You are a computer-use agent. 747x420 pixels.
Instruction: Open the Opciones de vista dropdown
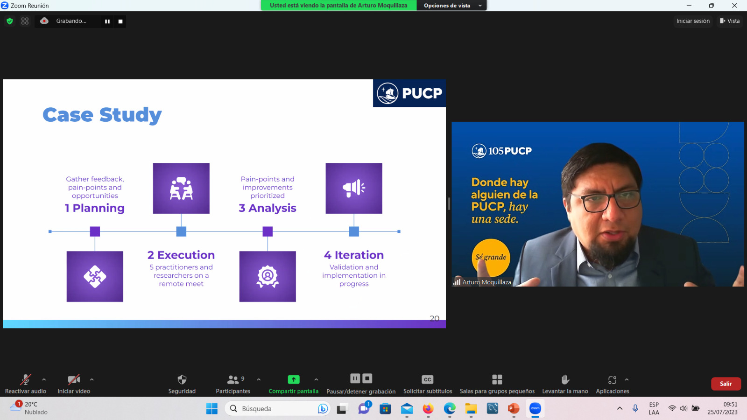pos(451,6)
